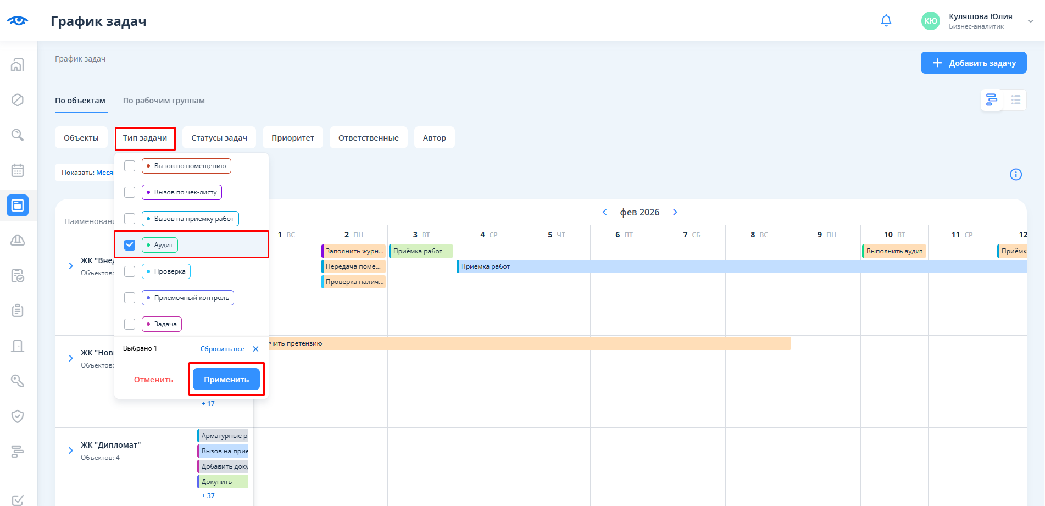This screenshot has width=1045, height=506.
Task: Click the search magnifier sidebar icon
Action: 18,135
